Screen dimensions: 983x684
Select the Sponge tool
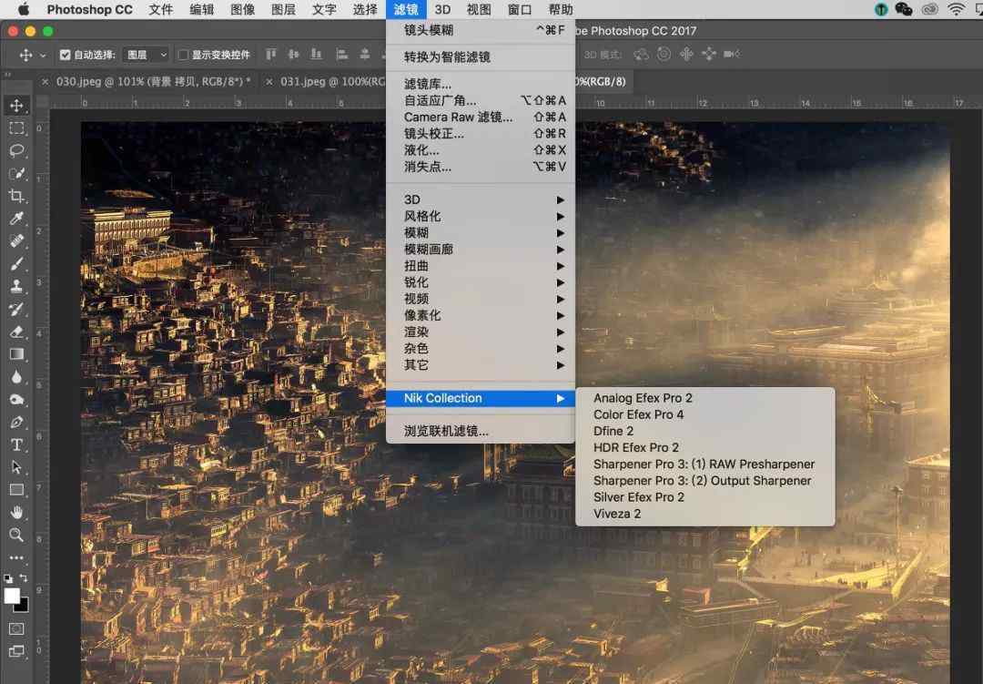[x=17, y=399]
